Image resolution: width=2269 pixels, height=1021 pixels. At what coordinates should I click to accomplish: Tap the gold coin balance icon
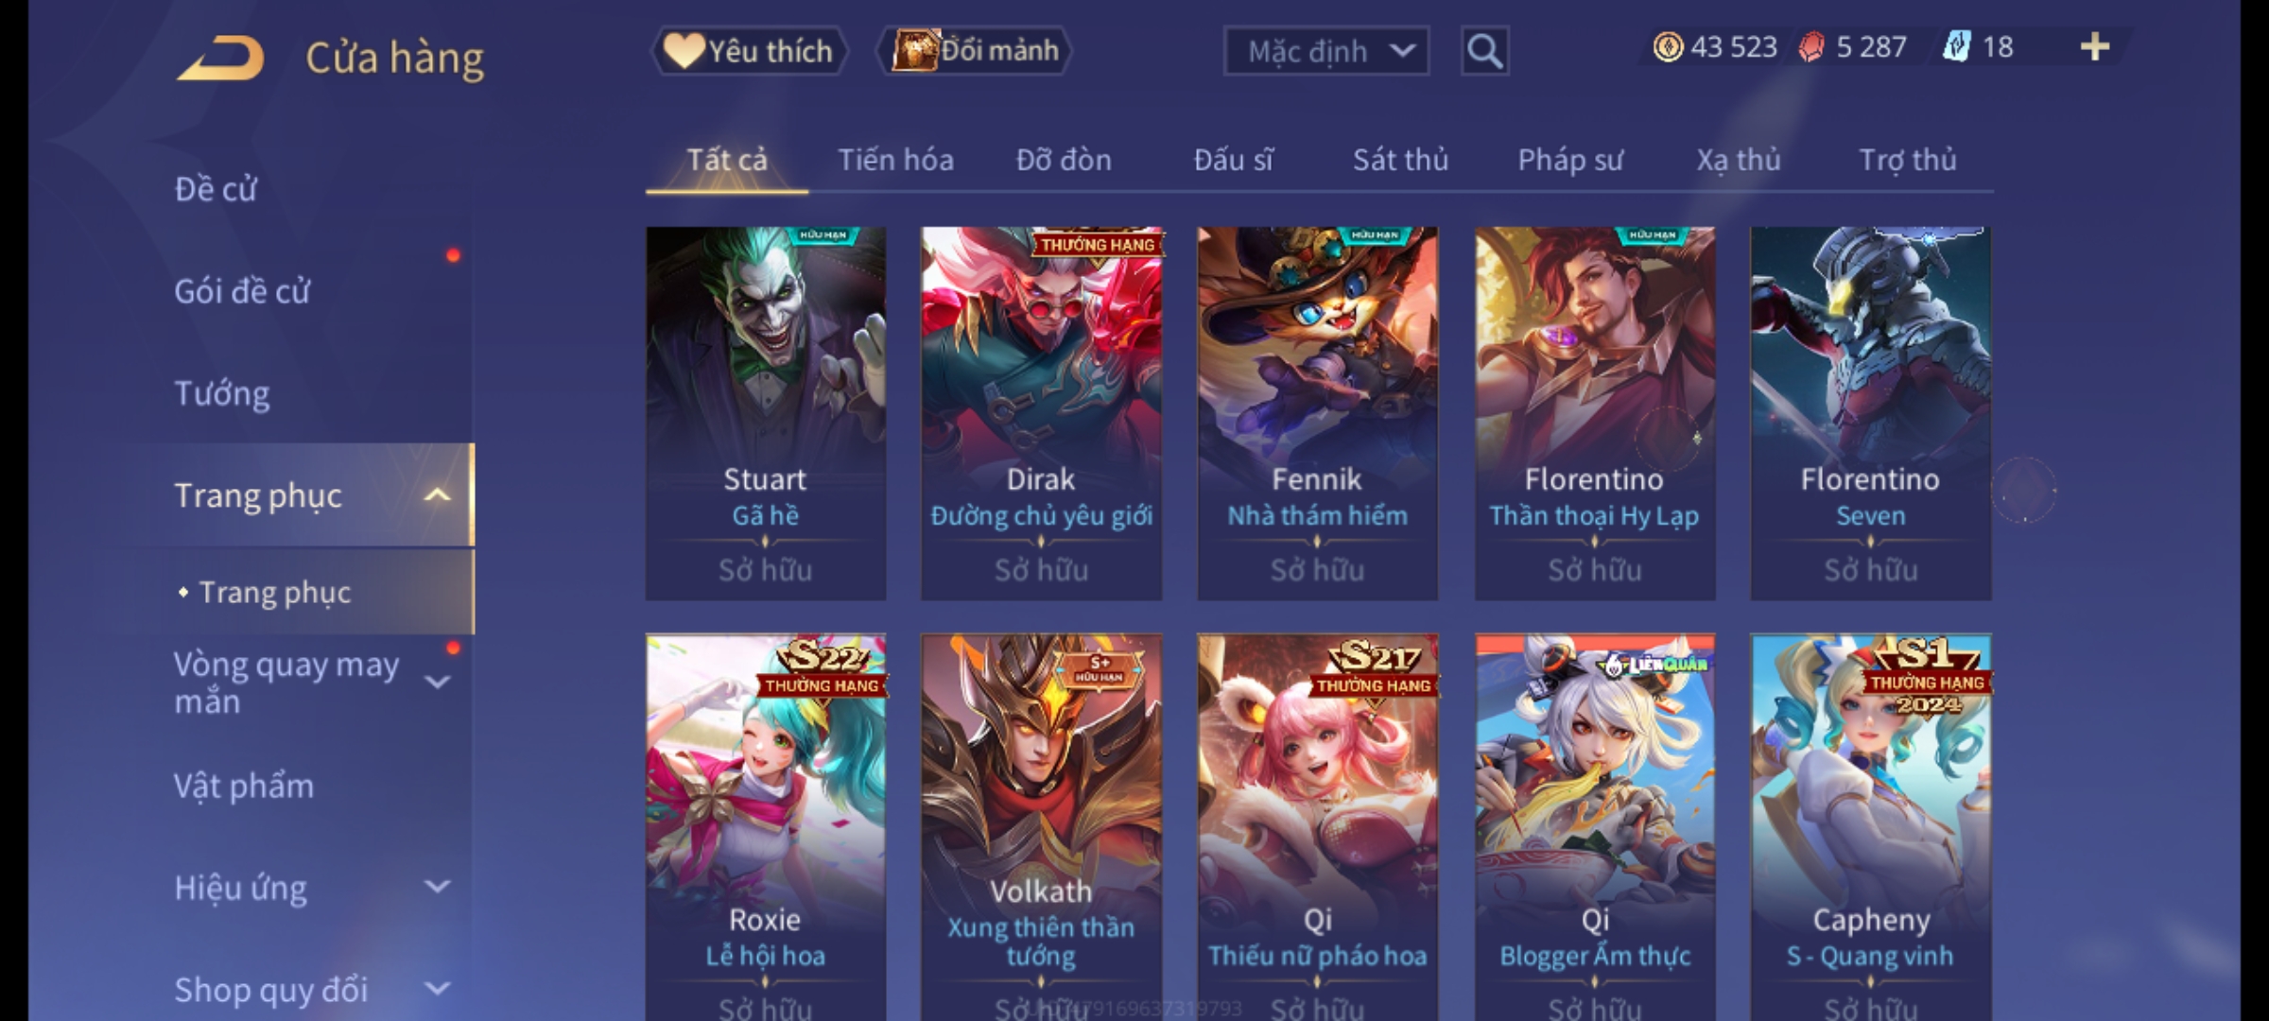click(x=1668, y=46)
